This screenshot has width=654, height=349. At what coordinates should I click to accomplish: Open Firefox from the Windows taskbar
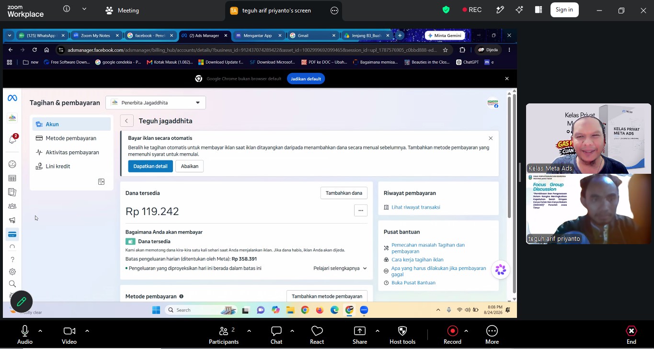[x=320, y=310]
